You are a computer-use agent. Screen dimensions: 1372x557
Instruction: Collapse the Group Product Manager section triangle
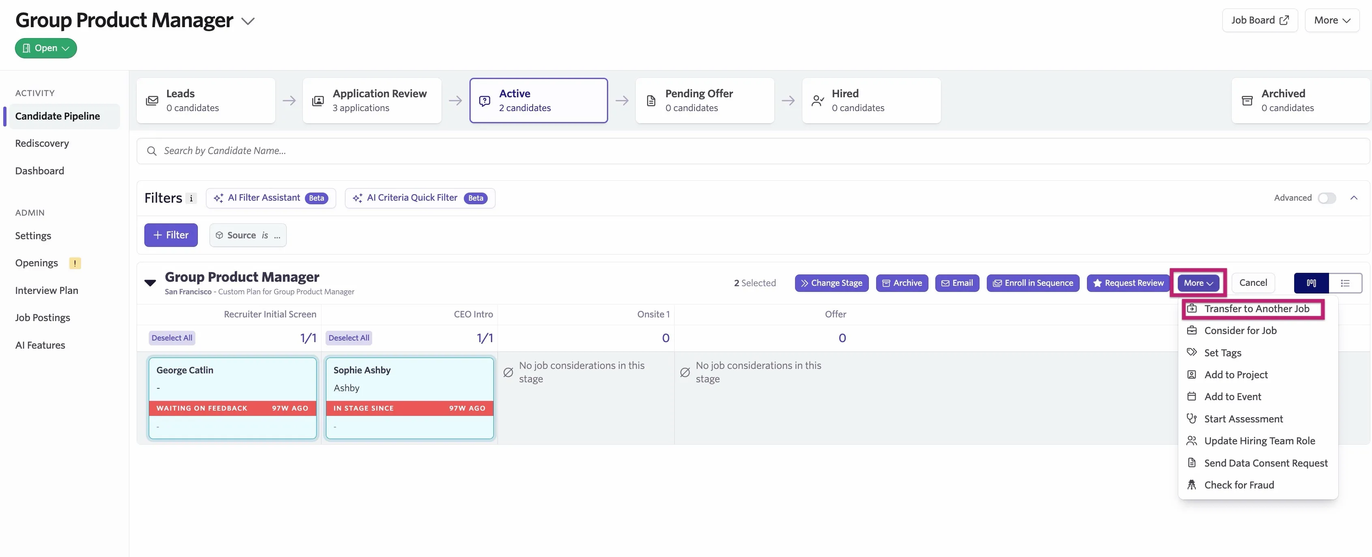[150, 283]
